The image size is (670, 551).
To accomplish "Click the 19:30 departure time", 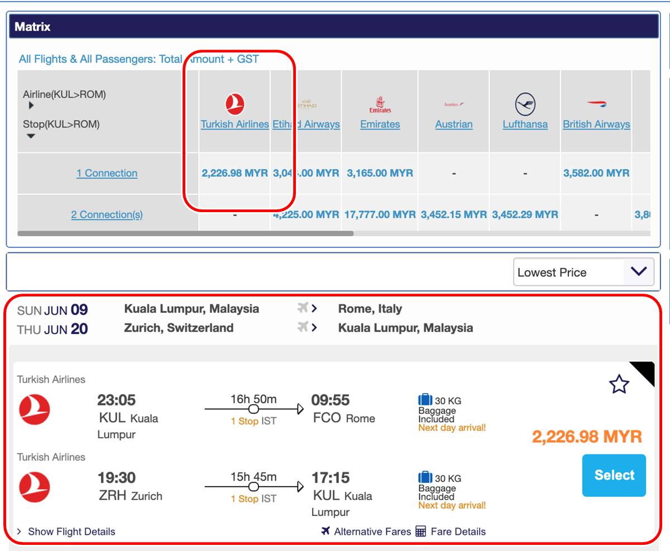I will pyautogui.click(x=117, y=478).
